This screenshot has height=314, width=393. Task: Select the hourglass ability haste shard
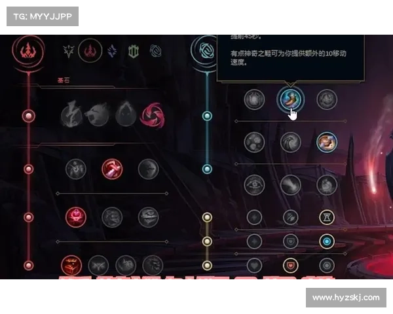tap(327, 217)
